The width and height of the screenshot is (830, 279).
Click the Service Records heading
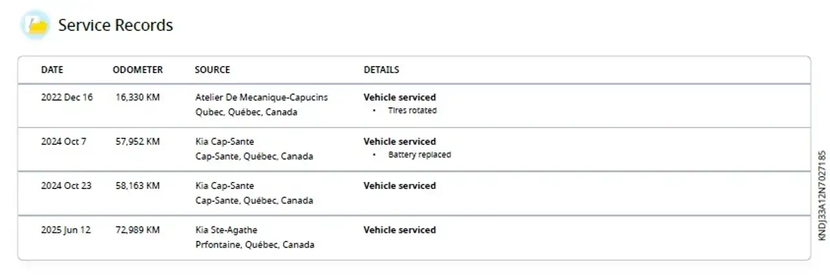tap(115, 25)
